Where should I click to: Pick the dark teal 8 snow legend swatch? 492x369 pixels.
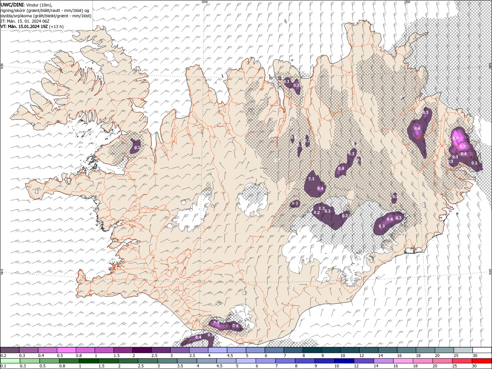[312, 350]
